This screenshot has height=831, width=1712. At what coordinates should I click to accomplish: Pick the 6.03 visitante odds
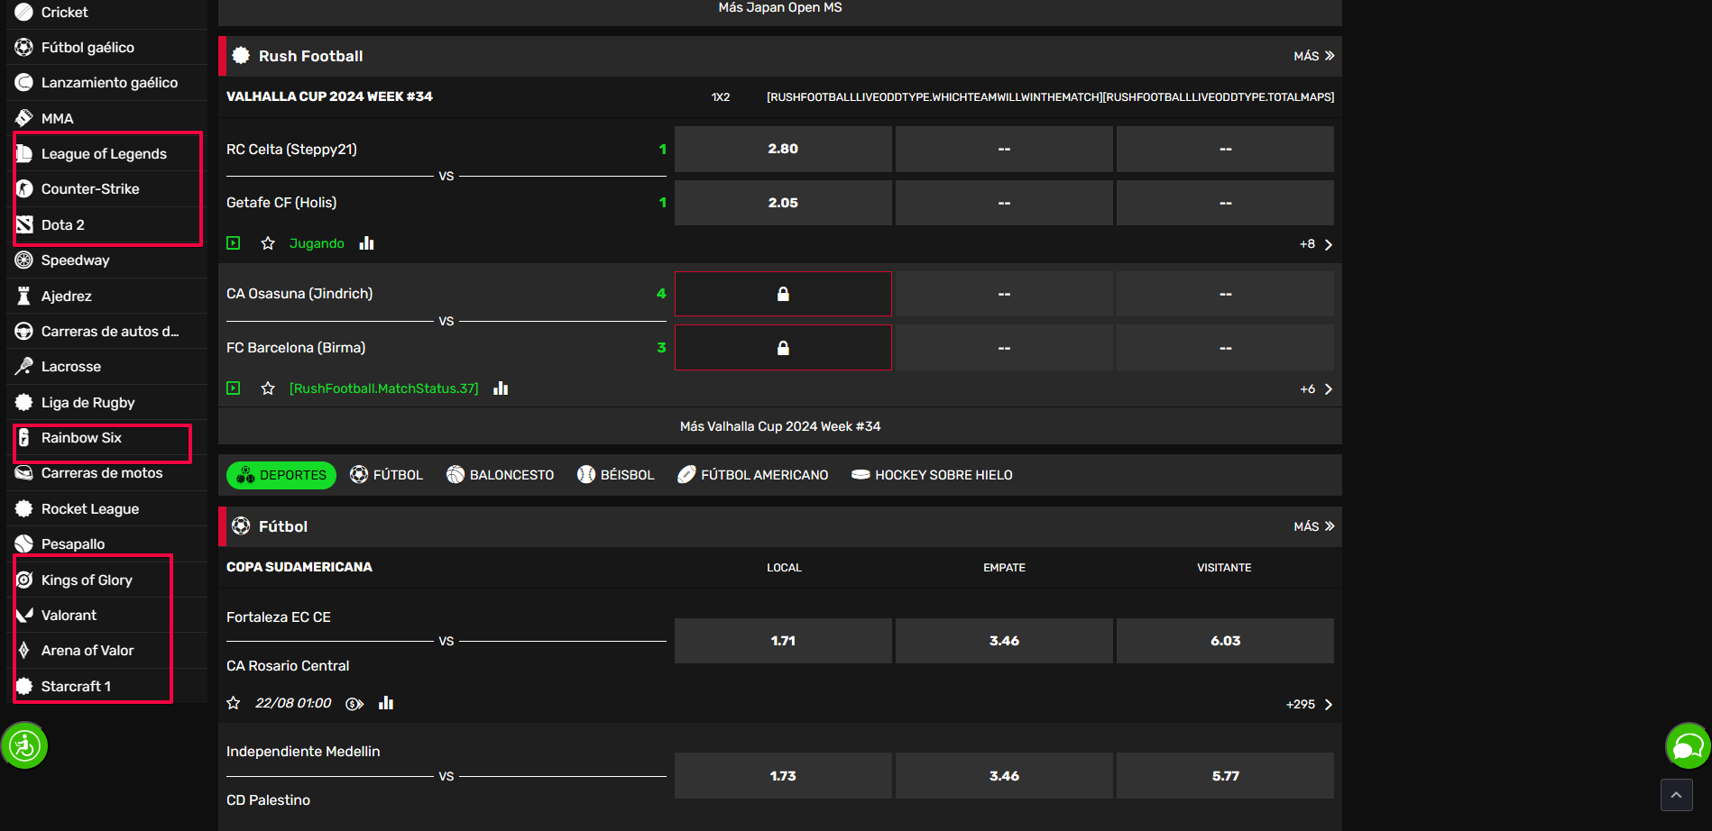coord(1225,641)
